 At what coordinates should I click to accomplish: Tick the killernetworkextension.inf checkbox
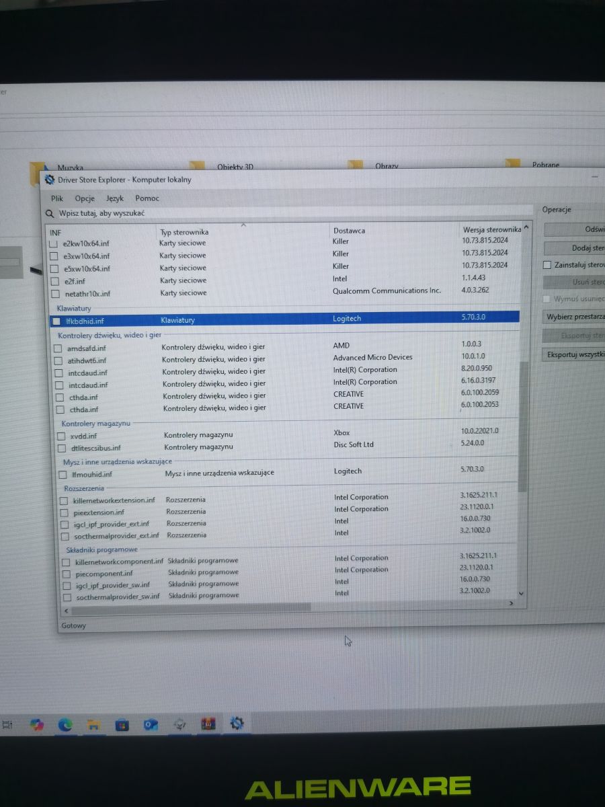click(64, 500)
